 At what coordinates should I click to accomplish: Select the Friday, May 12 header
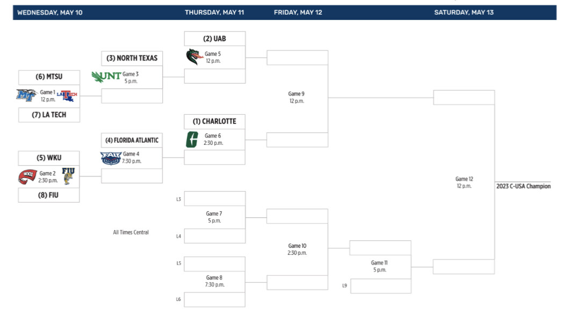298,12
